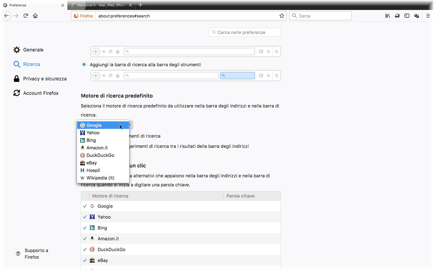Screen dimensions: 434x271
Task: Select the radio button to add search bar
Action: pos(84,64)
